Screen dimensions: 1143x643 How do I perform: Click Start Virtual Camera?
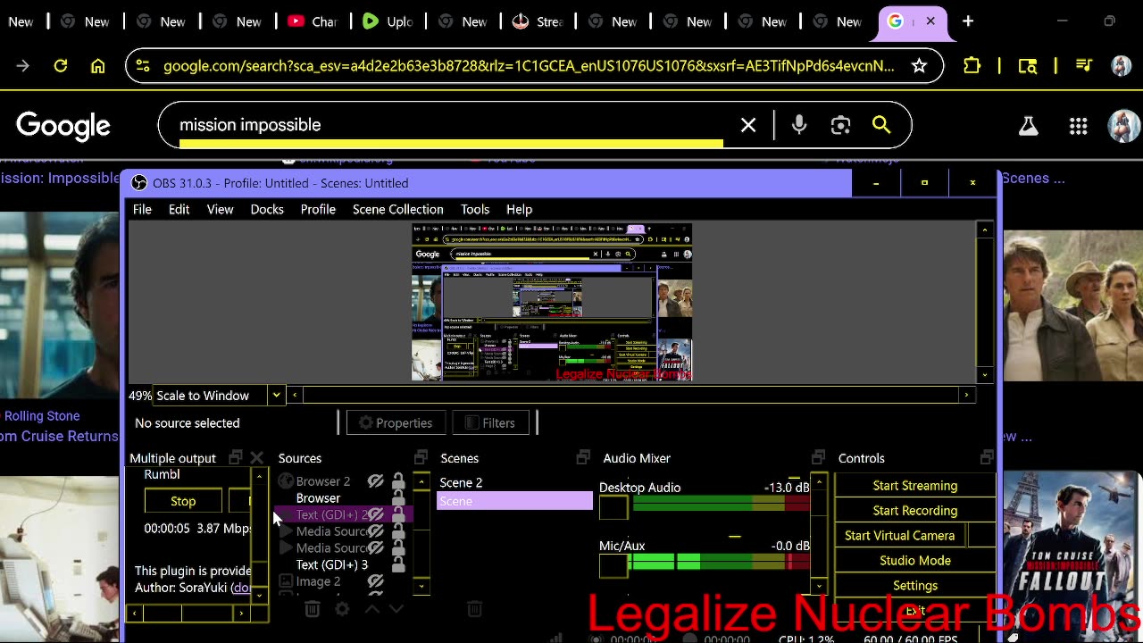click(x=900, y=536)
